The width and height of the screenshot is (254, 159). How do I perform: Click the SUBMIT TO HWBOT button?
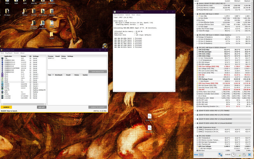98,107
